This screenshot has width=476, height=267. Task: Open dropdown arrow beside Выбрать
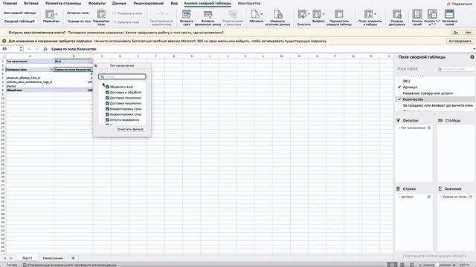(324, 14)
